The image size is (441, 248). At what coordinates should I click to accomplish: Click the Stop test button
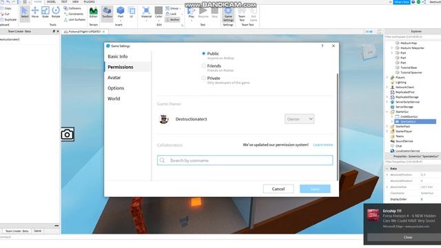[x=214, y=12]
